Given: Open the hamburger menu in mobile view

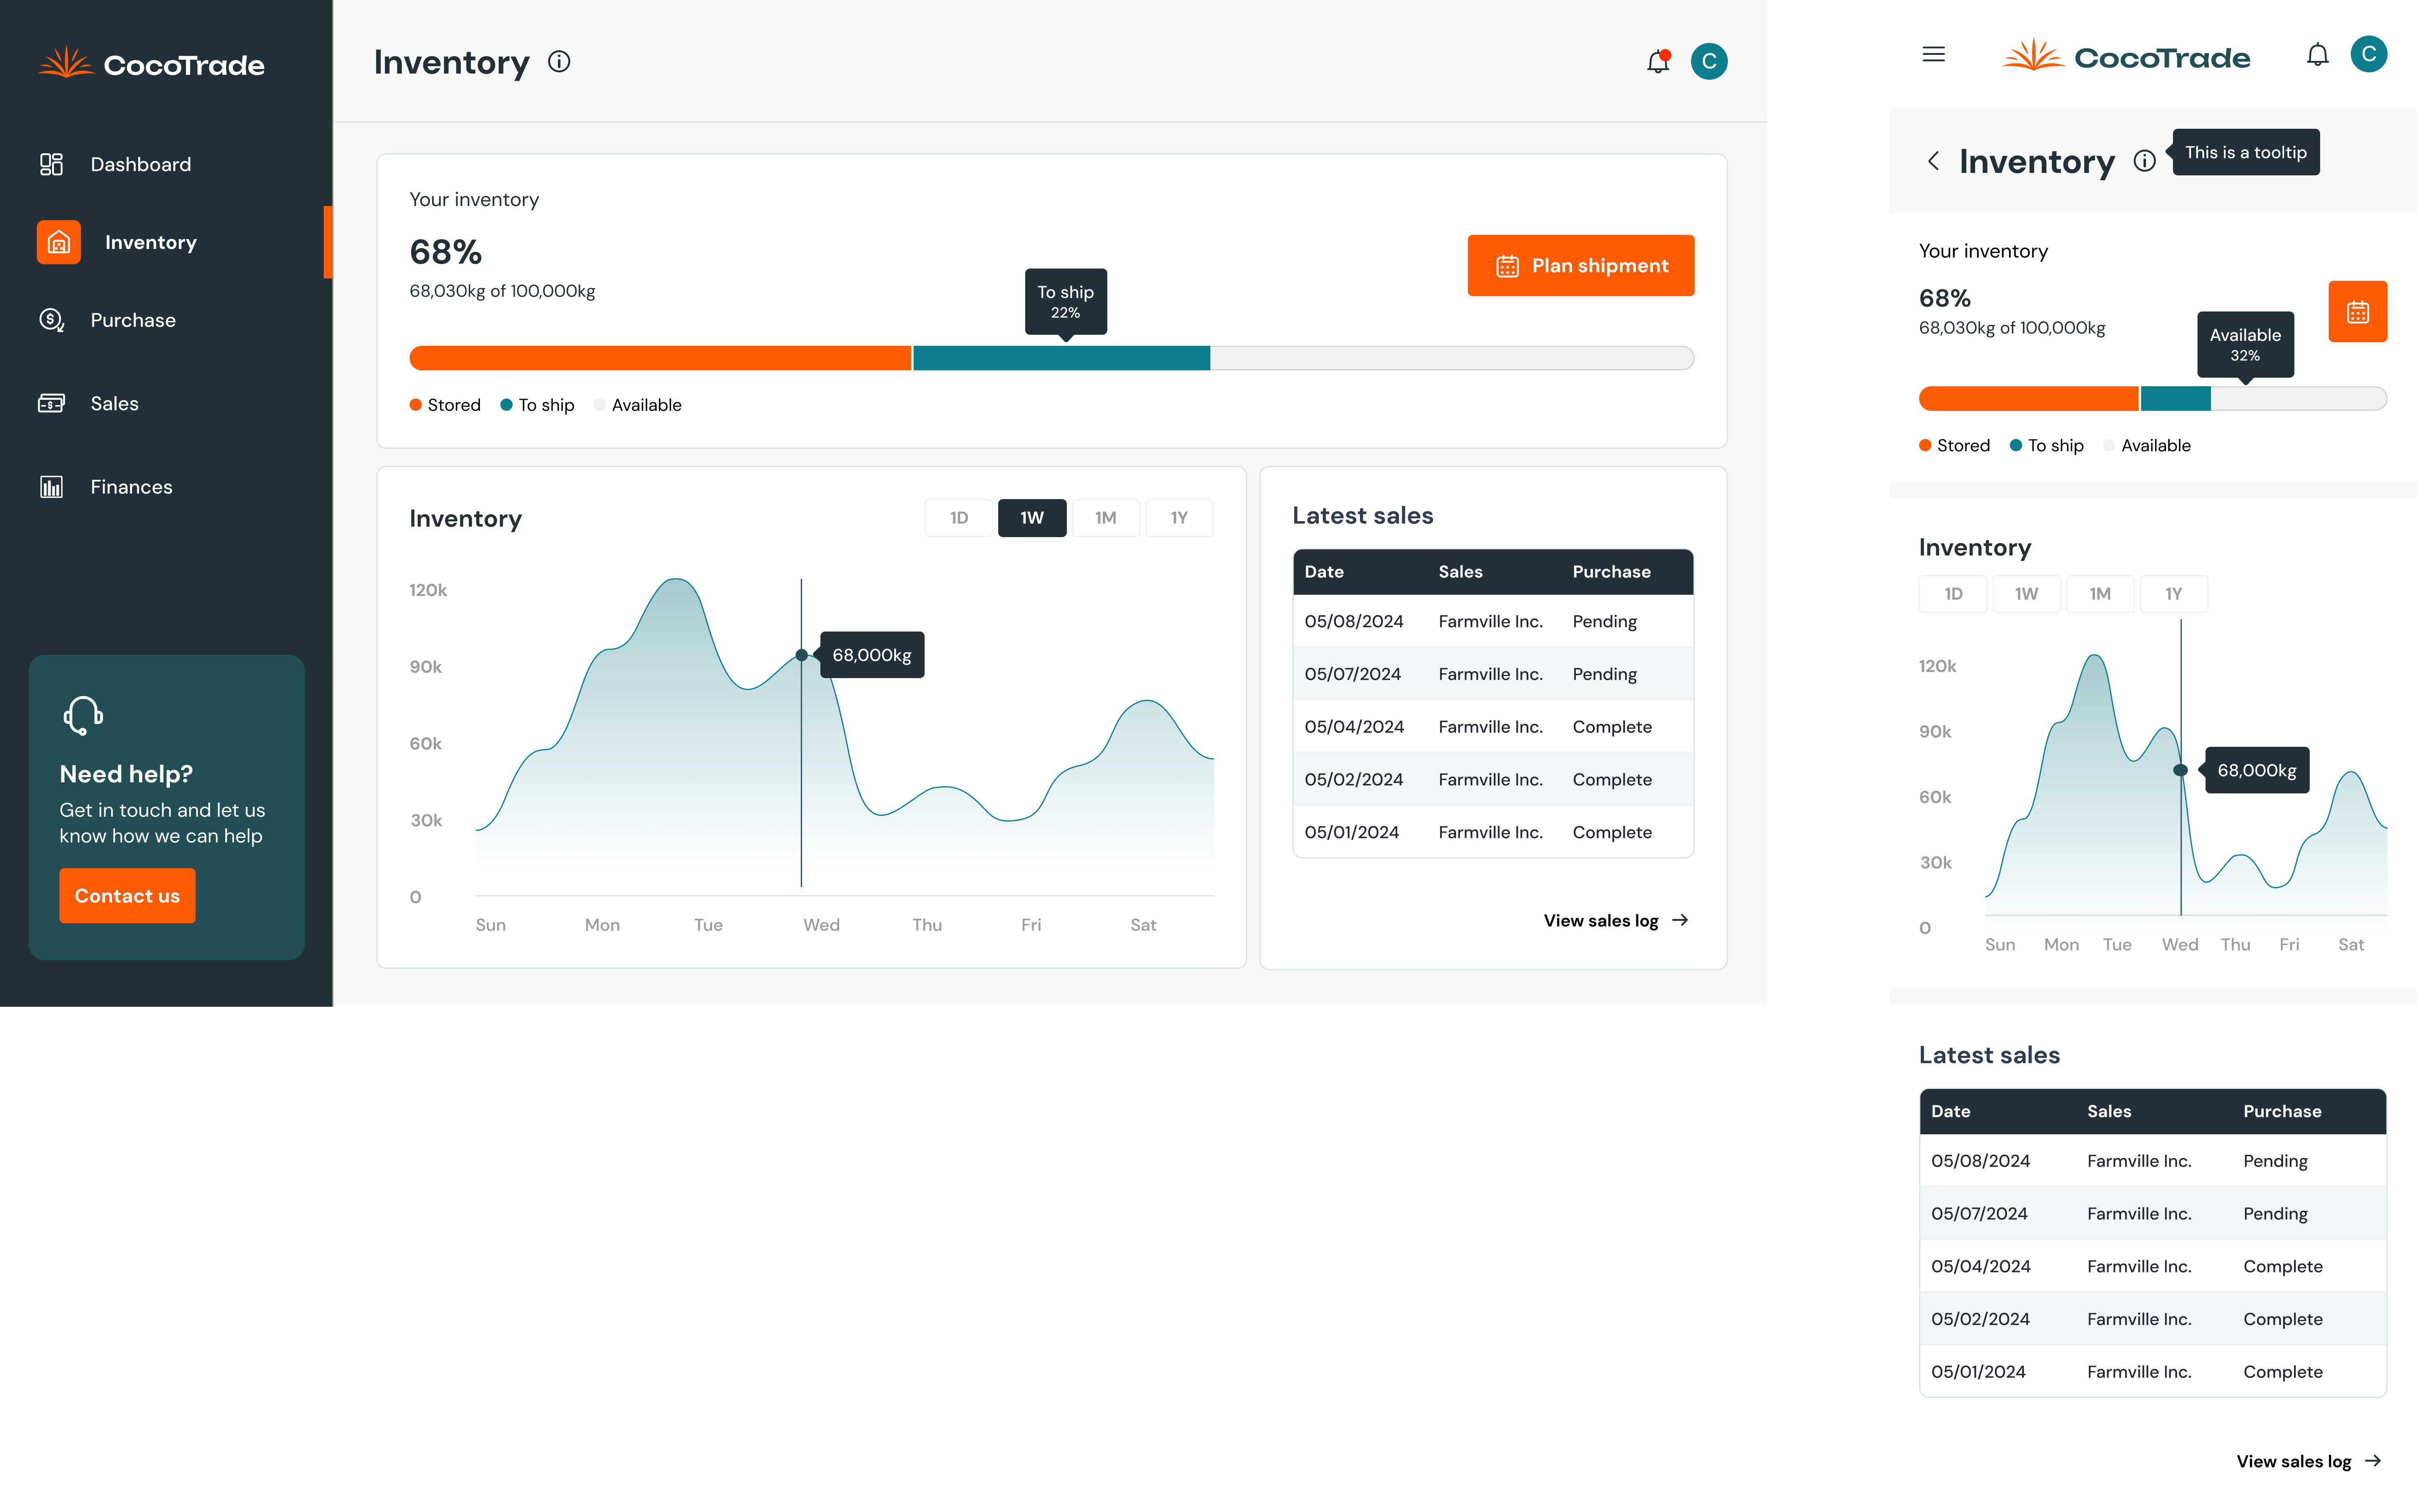Looking at the screenshot, I should [x=1933, y=54].
